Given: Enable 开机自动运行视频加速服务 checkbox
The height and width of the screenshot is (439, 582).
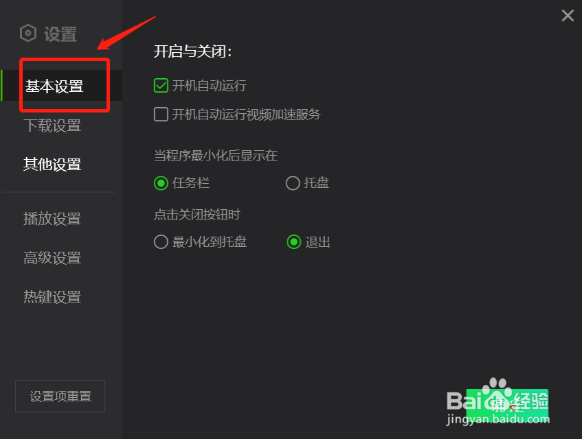Looking at the screenshot, I should tap(161, 114).
